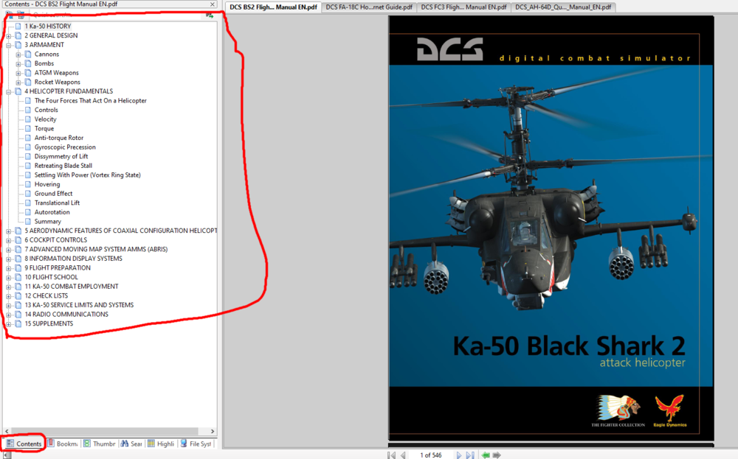The height and width of the screenshot is (459, 738).
Task: Open the Thumbnails panel tab
Action: pyautogui.click(x=99, y=444)
